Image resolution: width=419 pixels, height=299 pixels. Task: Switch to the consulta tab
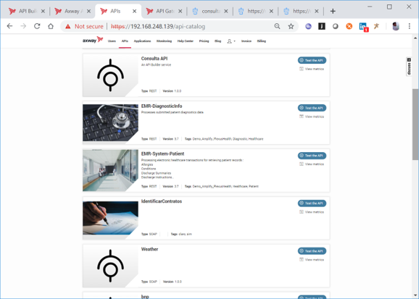click(x=209, y=11)
